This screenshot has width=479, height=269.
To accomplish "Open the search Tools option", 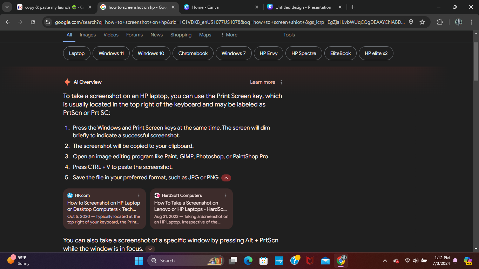I will pos(289,35).
